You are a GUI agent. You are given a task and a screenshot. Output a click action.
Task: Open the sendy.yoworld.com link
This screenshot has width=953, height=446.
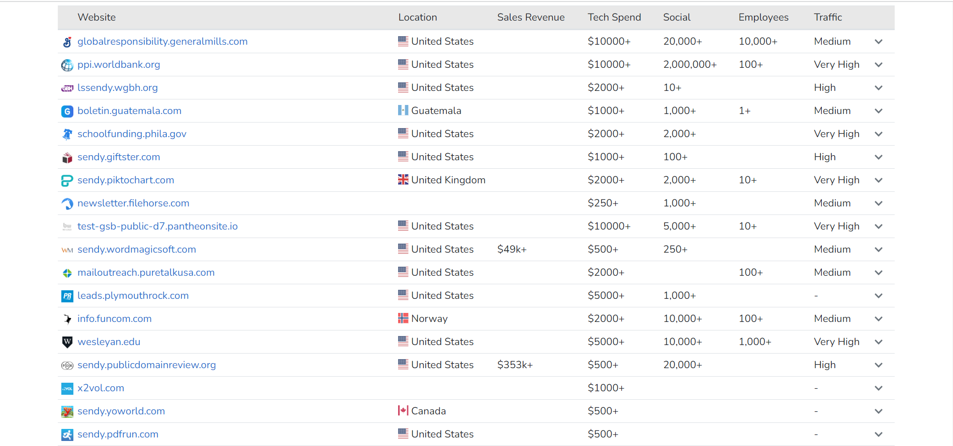click(121, 411)
